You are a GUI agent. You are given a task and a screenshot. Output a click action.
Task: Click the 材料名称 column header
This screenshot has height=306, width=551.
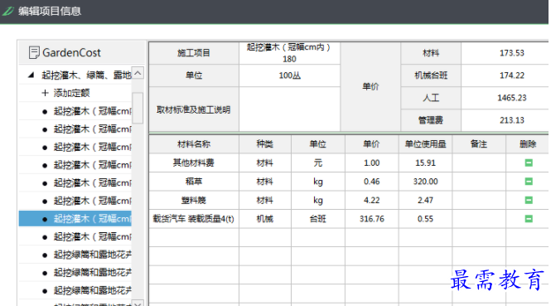(194, 144)
